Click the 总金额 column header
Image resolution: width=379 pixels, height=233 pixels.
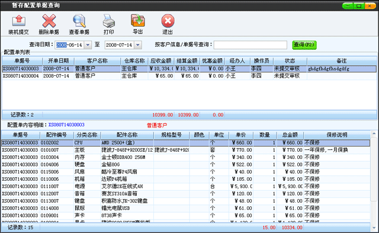coord(290,135)
